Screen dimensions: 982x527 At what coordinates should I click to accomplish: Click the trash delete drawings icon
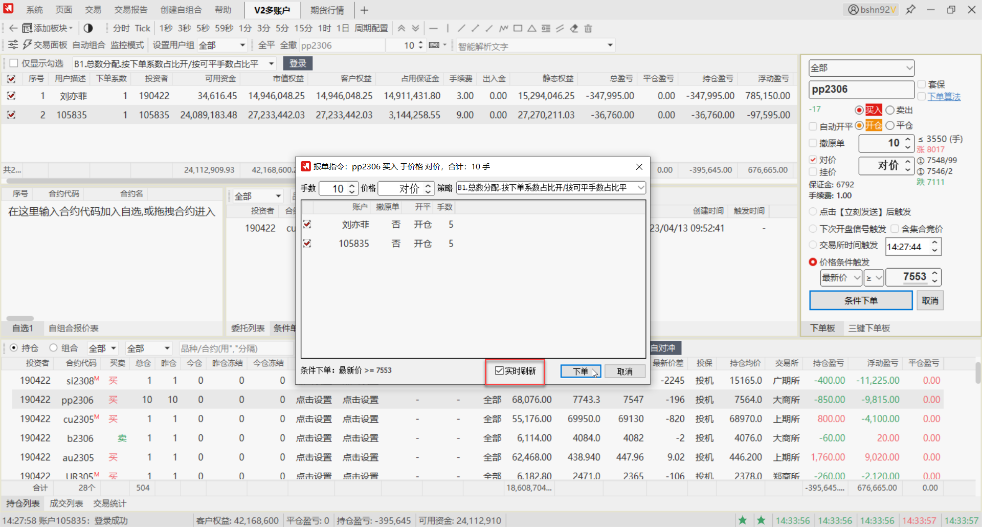[588, 28]
